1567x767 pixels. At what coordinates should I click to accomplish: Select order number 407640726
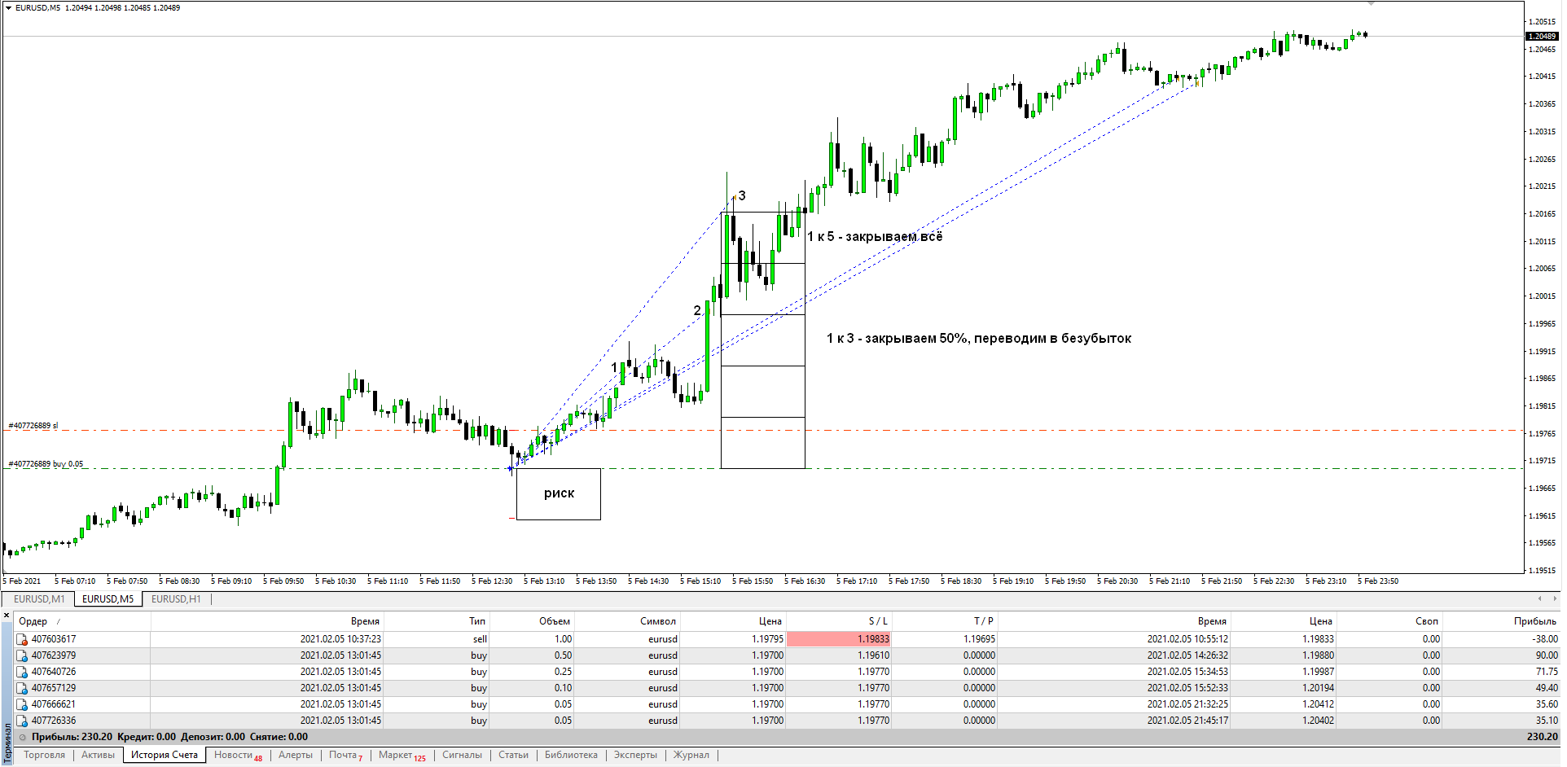pyautogui.click(x=54, y=672)
